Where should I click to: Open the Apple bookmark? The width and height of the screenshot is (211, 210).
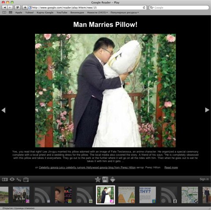point(18,13)
